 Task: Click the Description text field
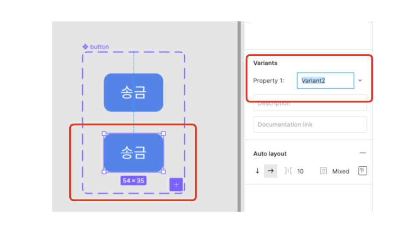[310, 103]
